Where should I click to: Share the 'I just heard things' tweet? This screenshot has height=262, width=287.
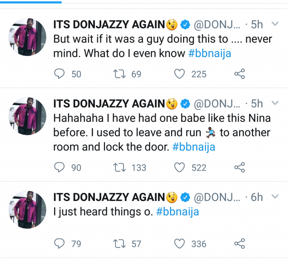[239, 244]
